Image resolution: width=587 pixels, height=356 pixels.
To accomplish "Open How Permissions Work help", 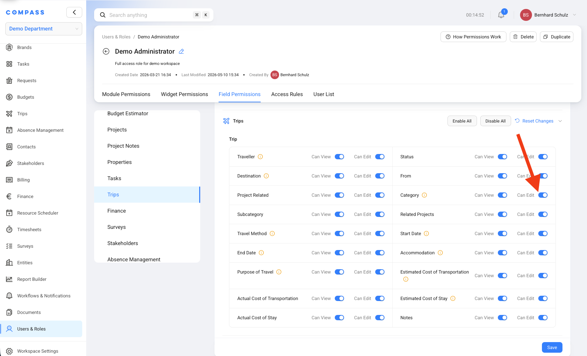I will click(473, 37).
